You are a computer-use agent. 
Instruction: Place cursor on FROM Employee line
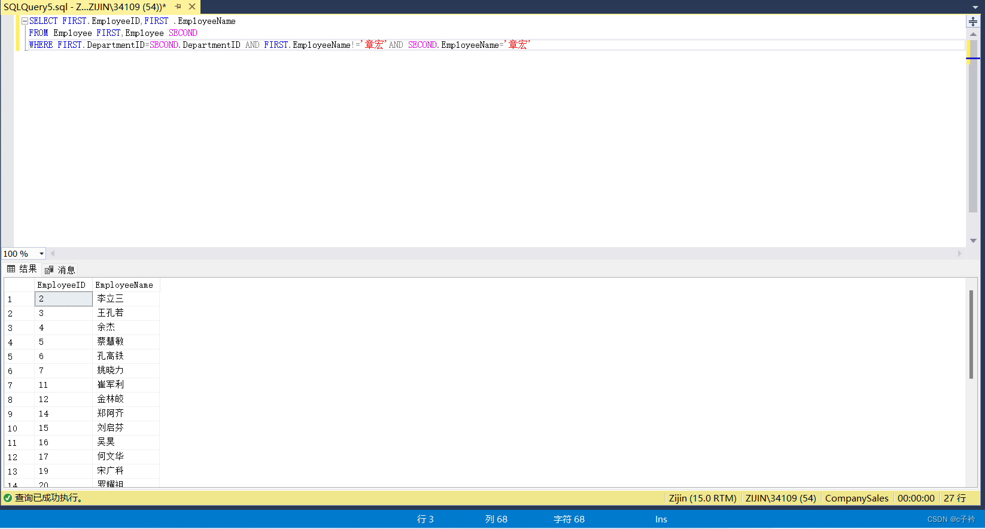coord(113,33)
